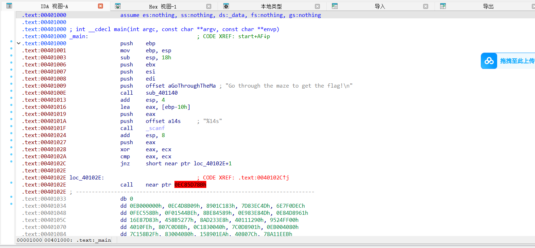
Task: Click the blue cloud upload icon
Action: point(489,61)
